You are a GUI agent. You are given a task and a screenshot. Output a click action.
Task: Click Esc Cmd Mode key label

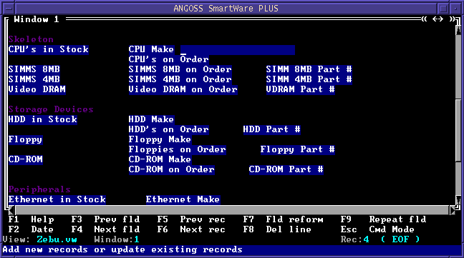[x=377, y=229]
